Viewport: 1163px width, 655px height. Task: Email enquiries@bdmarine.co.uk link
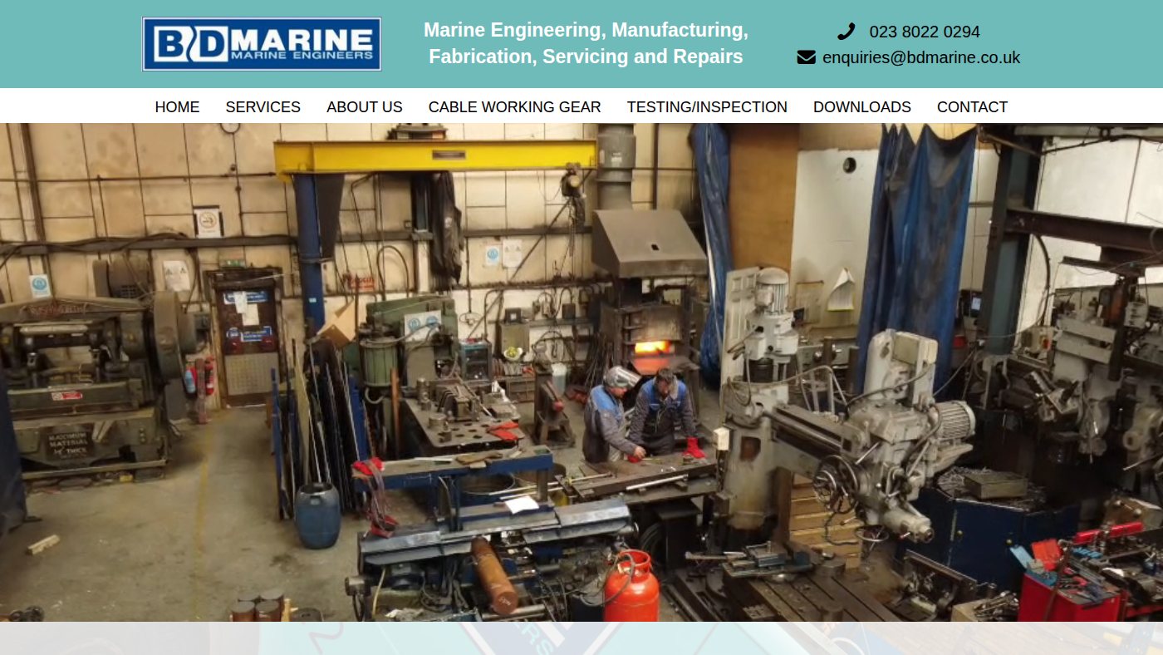[x=921, y=57]
